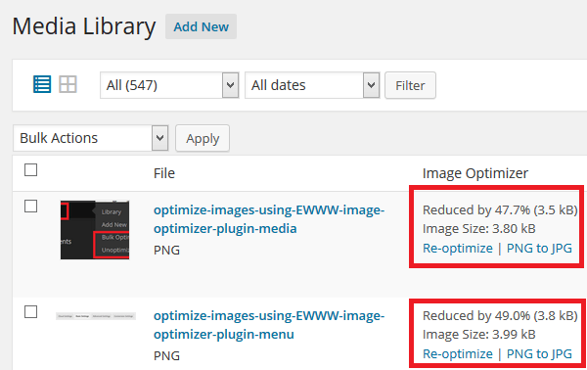Image resolution: width=587 pixels, height=370 pixels.
Task: Click the Media Library heading
Action: click(x=84, y=26)
